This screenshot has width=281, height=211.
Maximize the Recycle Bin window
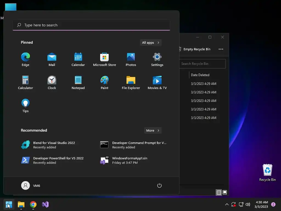coord(210,37)
